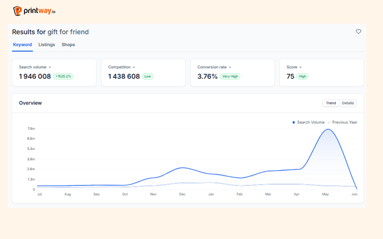383x239 pixels.
Task: Click the Printway logo icon
Action: coord(17,11)
